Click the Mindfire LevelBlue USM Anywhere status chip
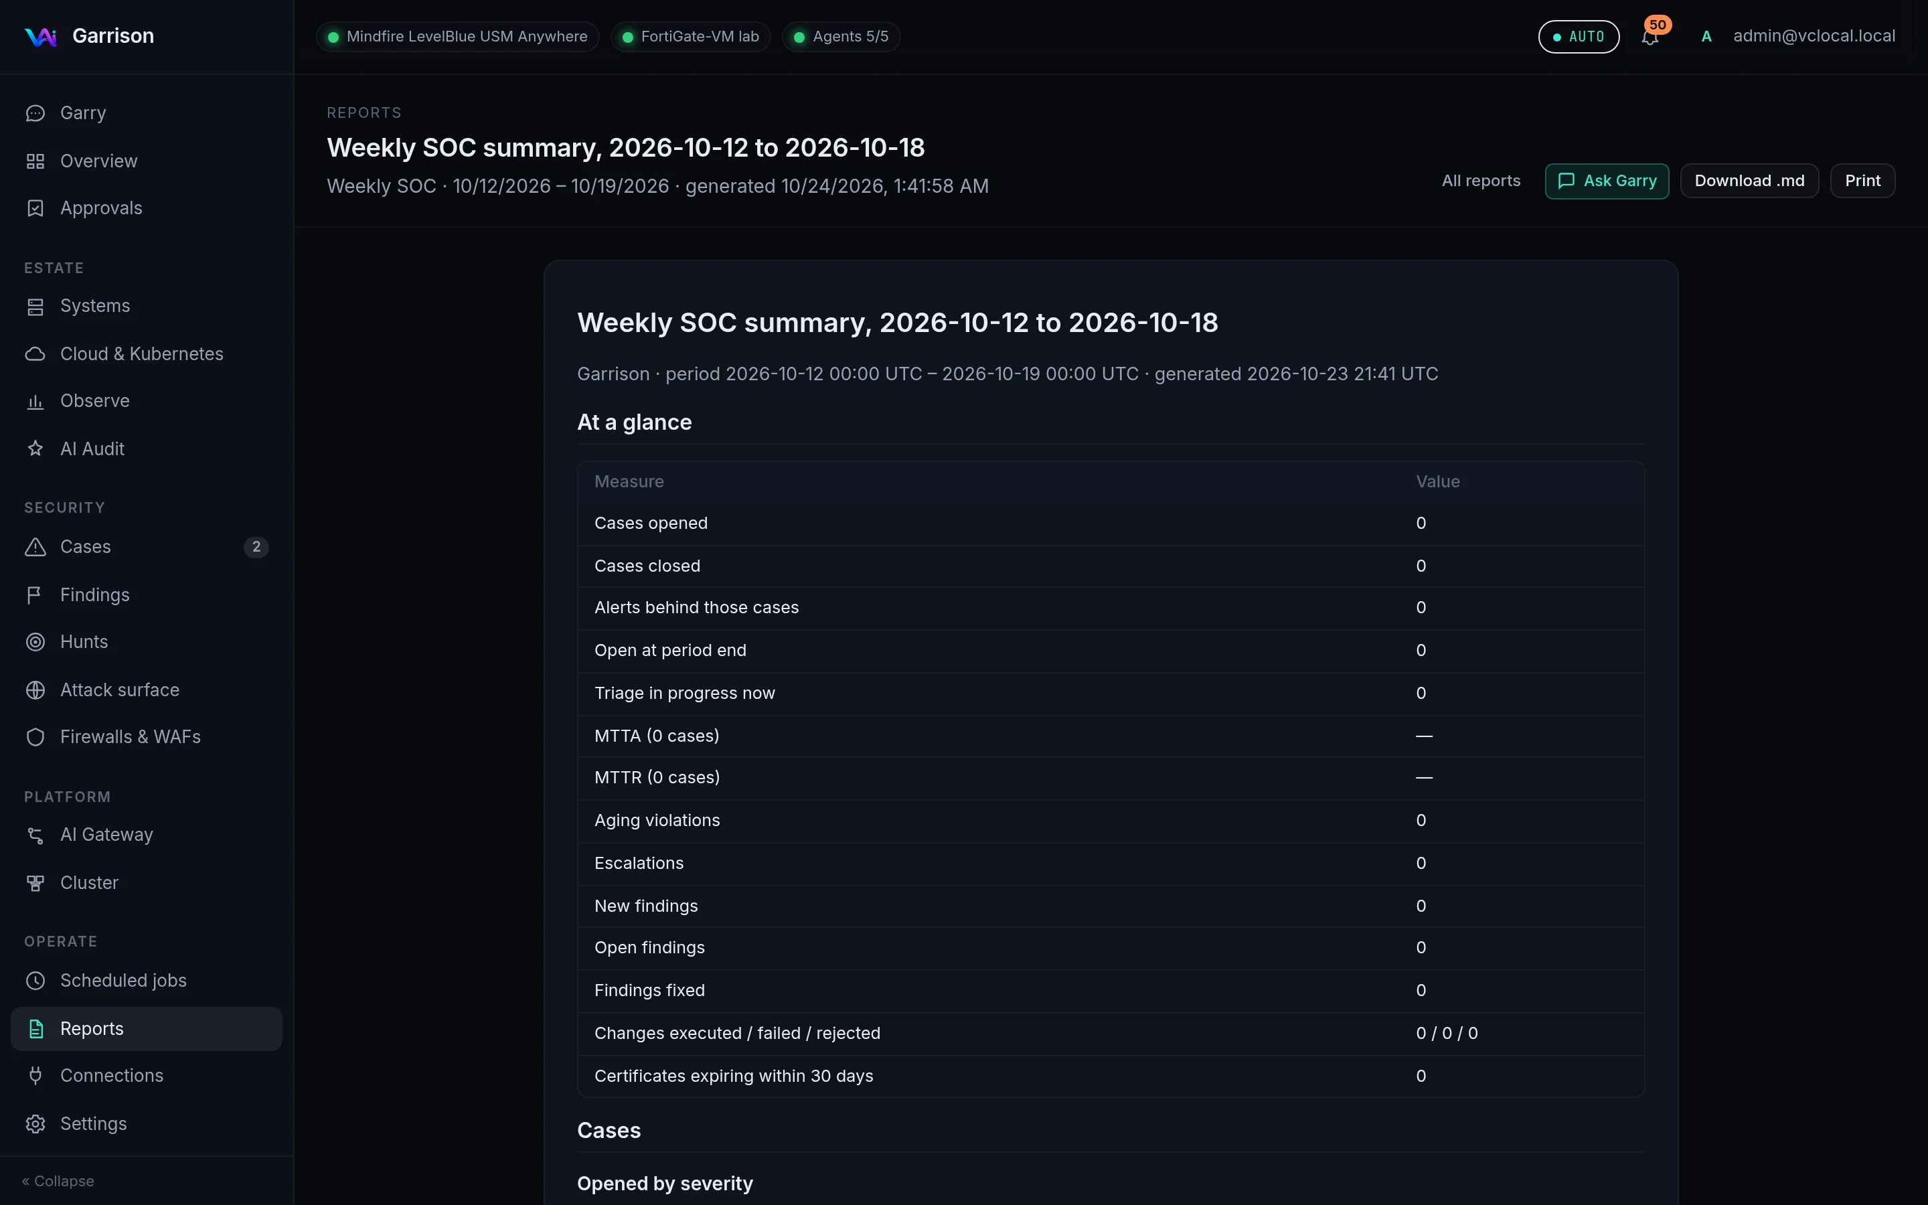 tap(458, 37)
